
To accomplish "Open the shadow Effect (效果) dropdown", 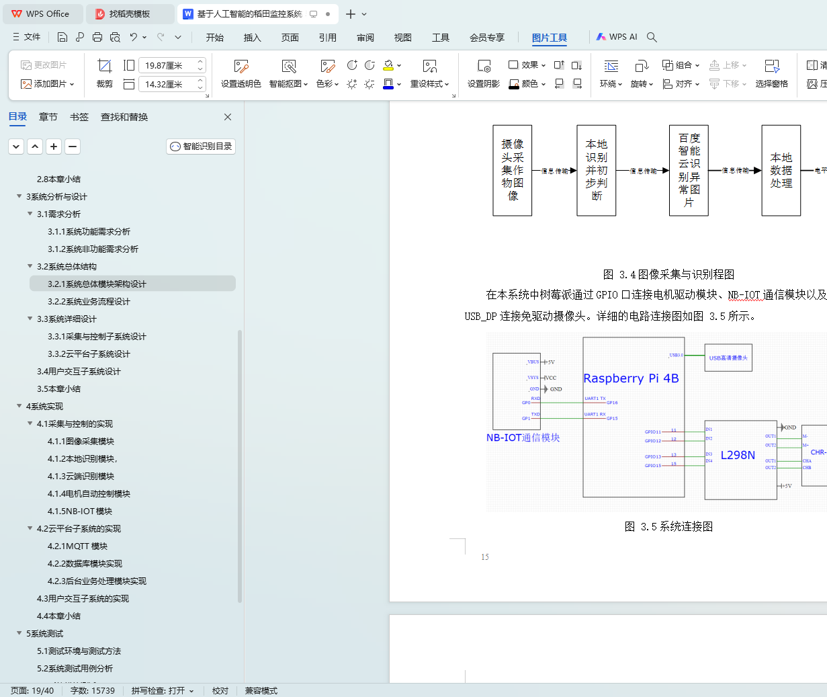I will (x=527, y=65).
